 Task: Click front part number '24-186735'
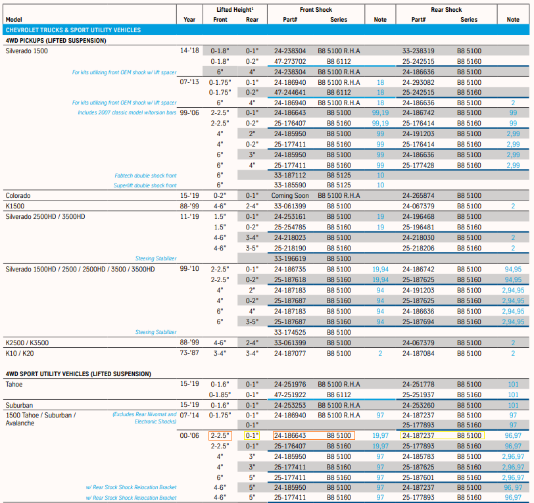pyautogui.click(x=290, y=270)
